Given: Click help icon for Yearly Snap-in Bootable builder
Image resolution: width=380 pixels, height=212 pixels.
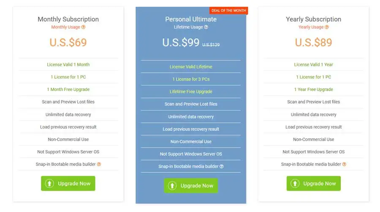Looking at the screenshot, I should coord(344,164).
